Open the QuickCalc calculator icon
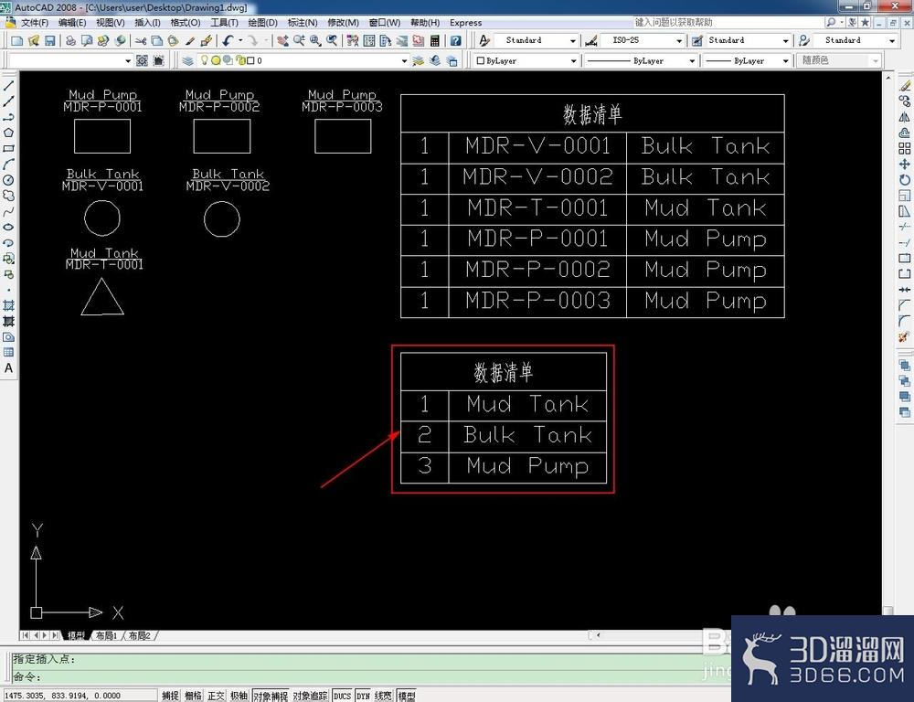Viewport: 914px width, 702px height. (x=435, y=41)
